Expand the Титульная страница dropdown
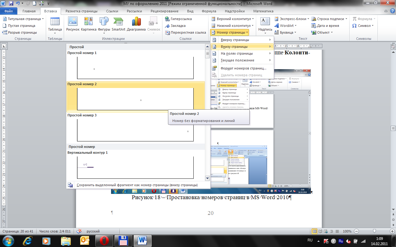The image size is (396, 247). (x=43, y=19)
